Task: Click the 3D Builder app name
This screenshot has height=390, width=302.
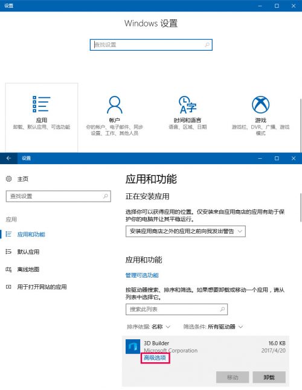Action: pyautogui.click(x=156, y=343)
